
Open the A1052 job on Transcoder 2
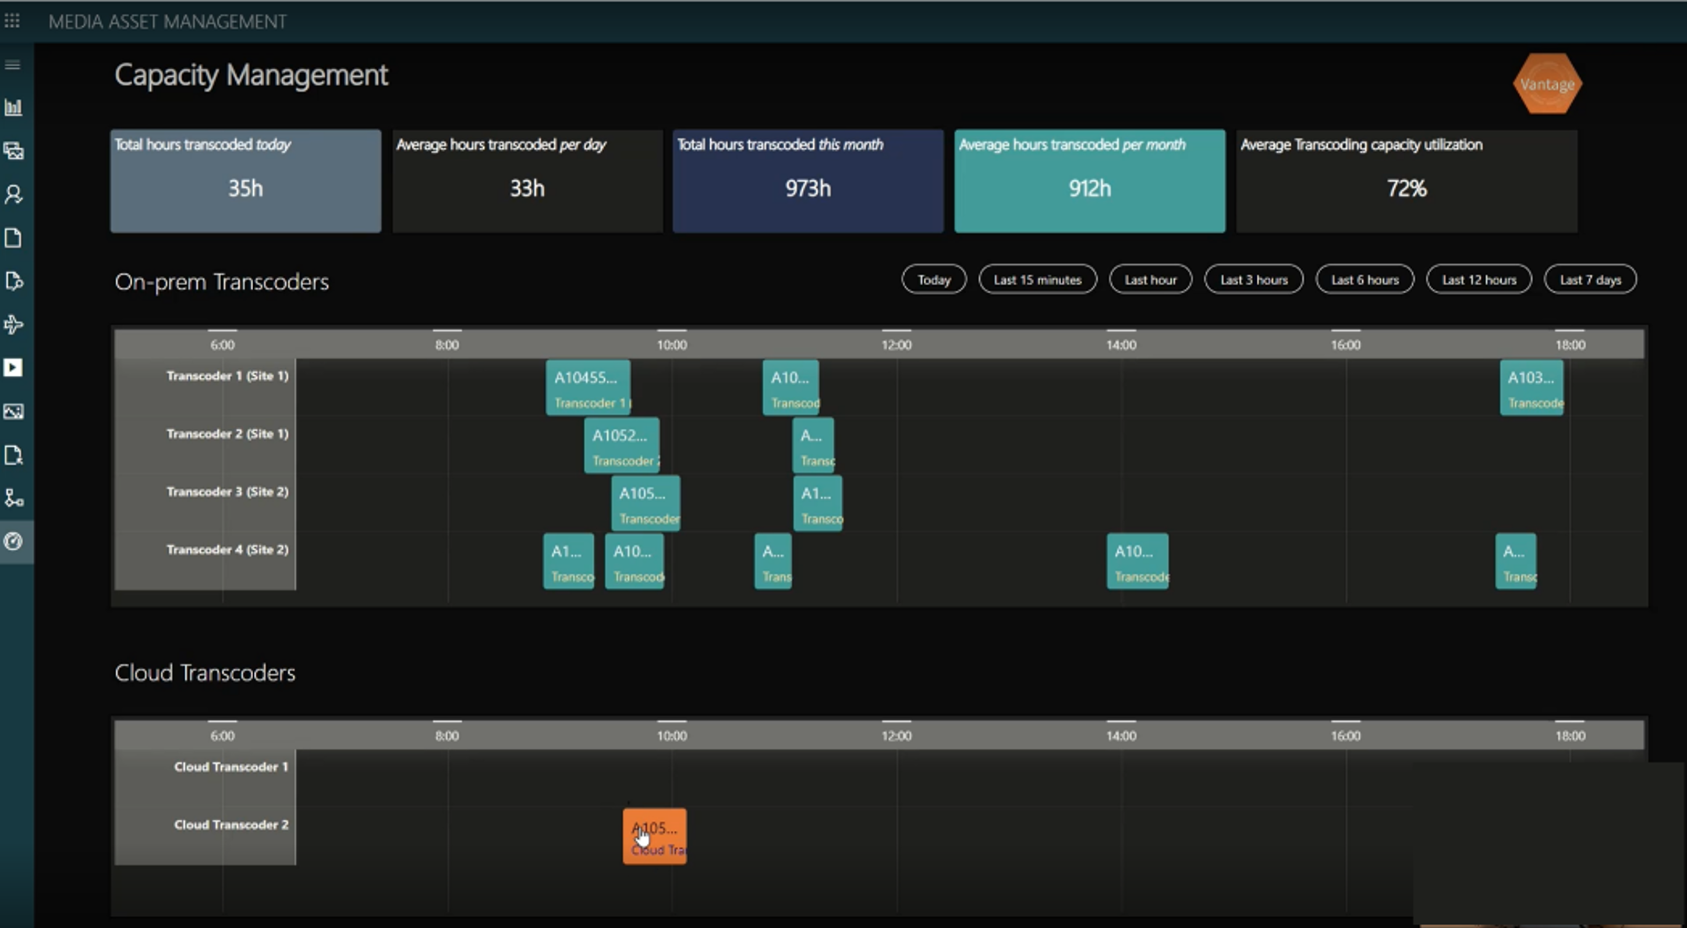pyautogui.click(x=622, y=446)
